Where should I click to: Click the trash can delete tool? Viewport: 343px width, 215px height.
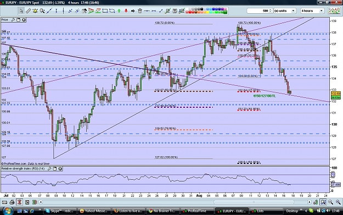(x=140, y=11)
